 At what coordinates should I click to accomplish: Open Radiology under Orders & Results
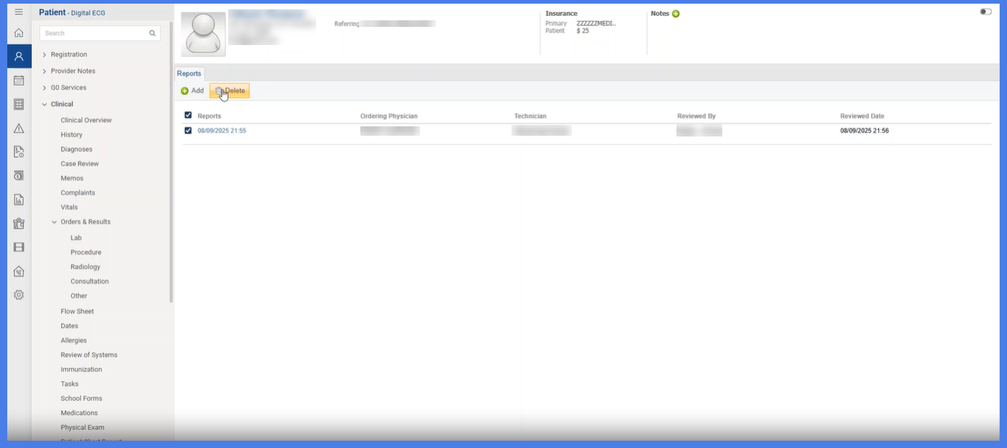coord(86,267)
